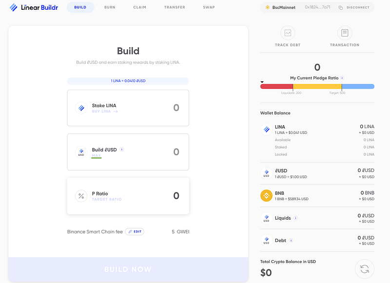Image resolution: width=390 pixels, height=283 pixels.
Task: Click the BNB coin icon
Action: [266, 196]
